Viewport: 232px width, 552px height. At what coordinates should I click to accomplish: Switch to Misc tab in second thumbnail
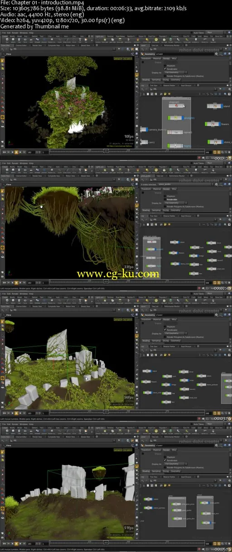[174, 189]
